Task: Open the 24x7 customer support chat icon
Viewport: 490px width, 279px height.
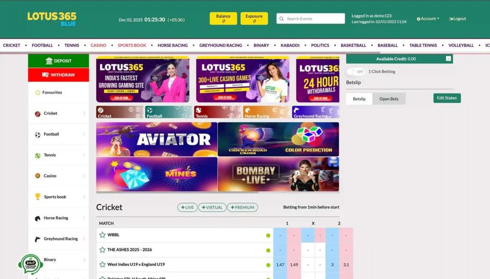Action: pos(30,265)
